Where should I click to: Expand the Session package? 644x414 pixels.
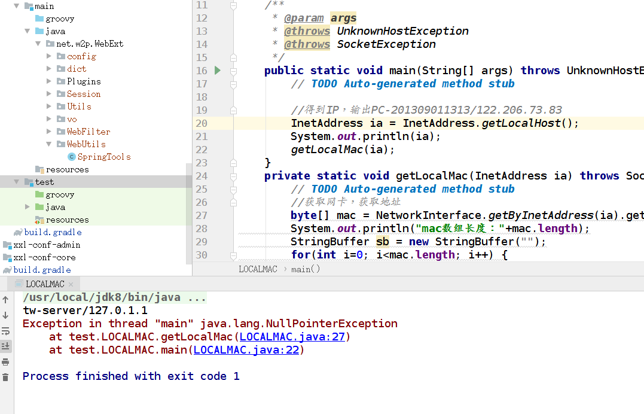coord(49,94)
